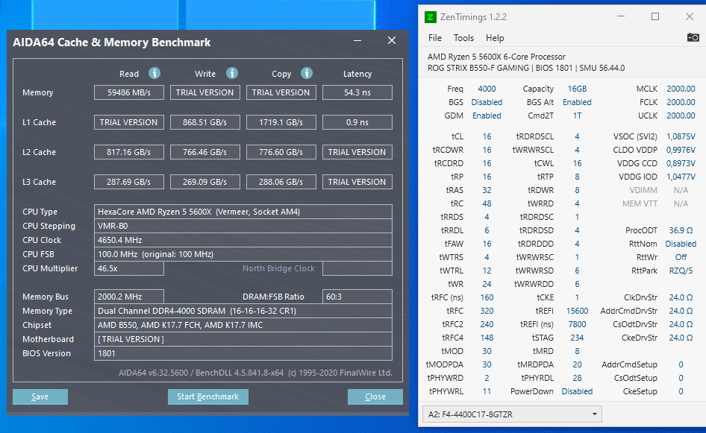Click the RttNom Disabled value
Screen dimensions: 706x433
[x=681, y=244]
